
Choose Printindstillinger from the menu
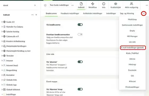132,87
